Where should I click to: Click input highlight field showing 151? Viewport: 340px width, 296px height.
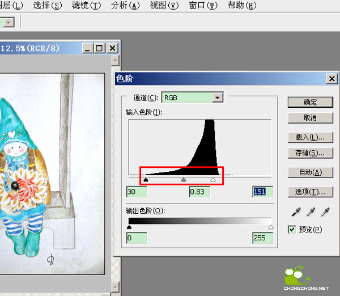coord(262,192)
